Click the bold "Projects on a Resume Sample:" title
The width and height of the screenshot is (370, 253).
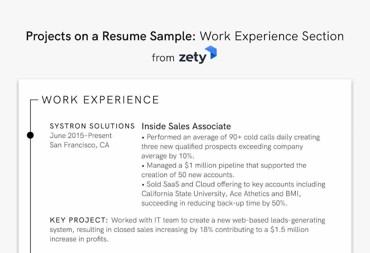[111, 36]
